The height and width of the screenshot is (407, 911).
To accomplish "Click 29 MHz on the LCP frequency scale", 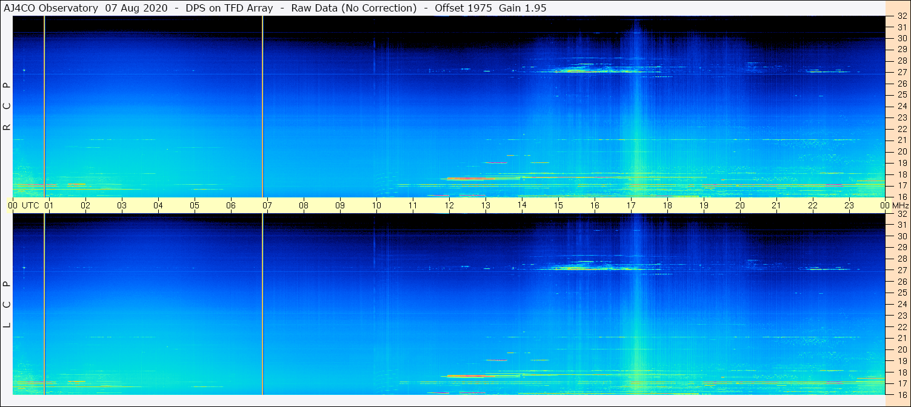I will tap(902, 248).
